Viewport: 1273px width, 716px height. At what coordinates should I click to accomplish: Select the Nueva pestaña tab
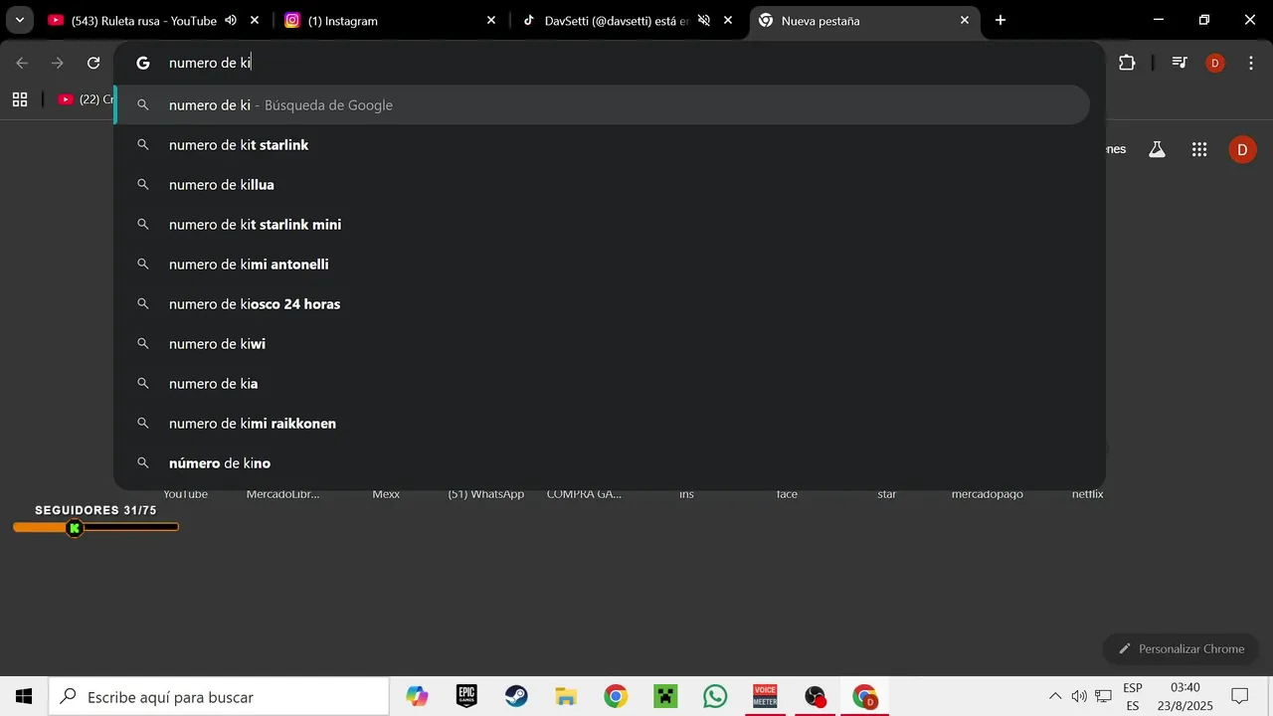(x=863, y=20)
